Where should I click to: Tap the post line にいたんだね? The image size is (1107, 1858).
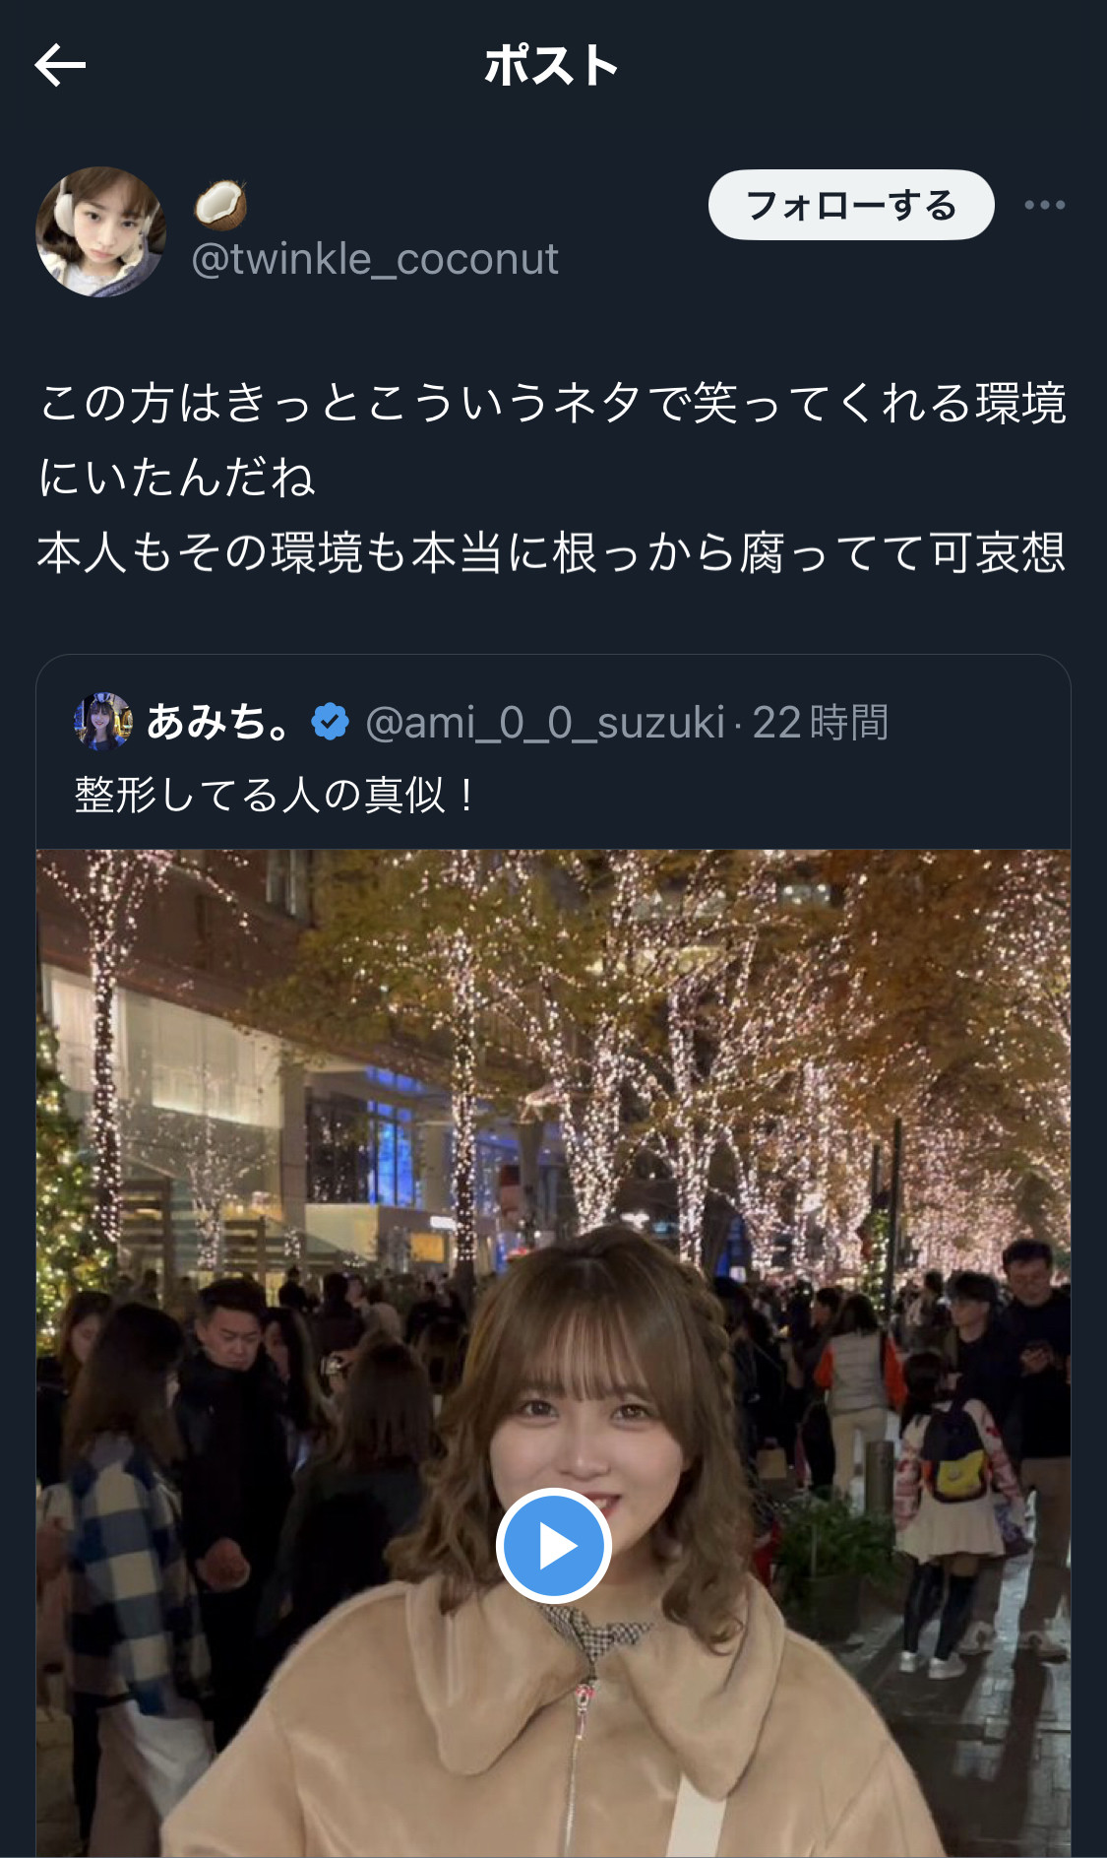click(x=177, y=478)
